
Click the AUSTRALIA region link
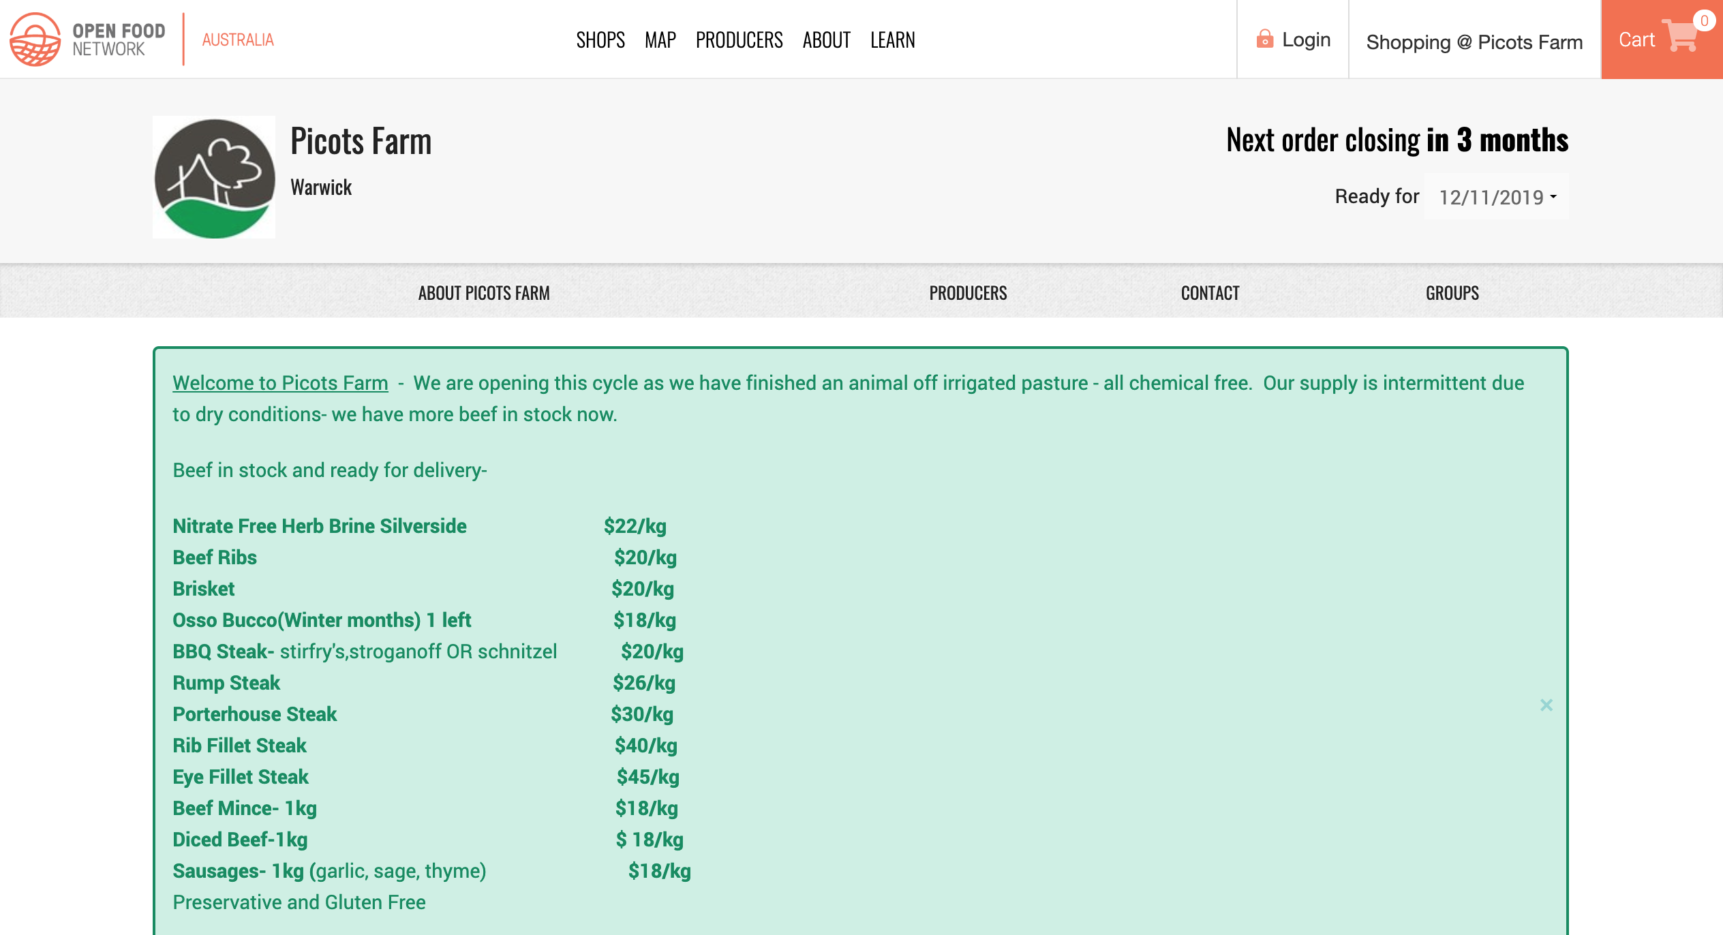tap(238, 40)
